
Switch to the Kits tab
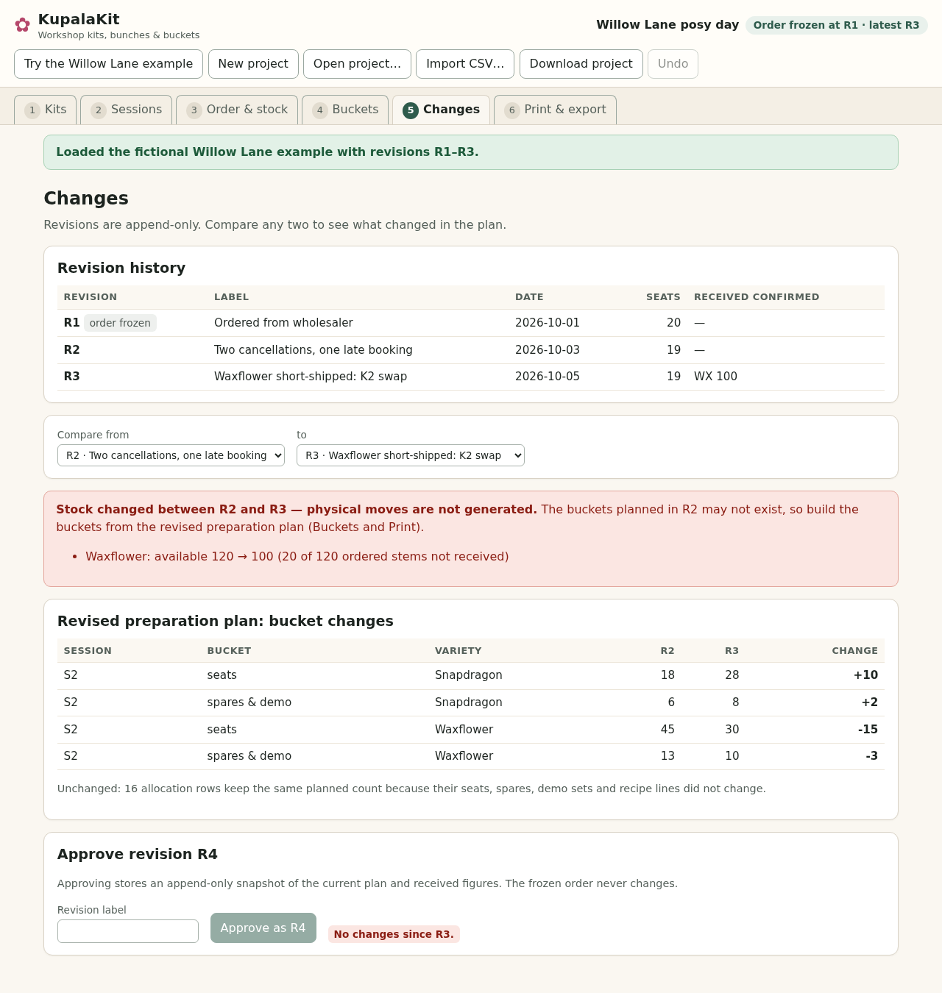click(x=46, y=110)
